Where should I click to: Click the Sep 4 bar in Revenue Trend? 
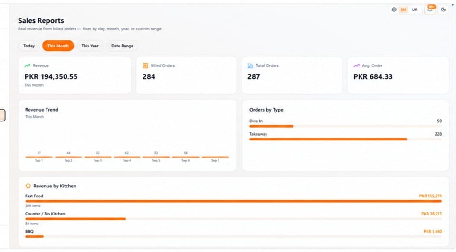pos(127,157)
